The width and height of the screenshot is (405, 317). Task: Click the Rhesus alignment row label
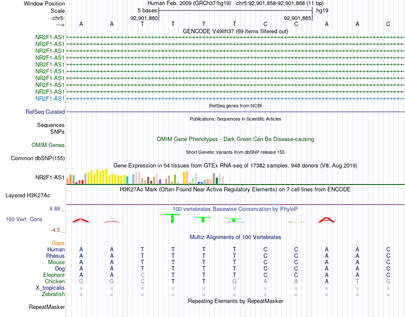(x=55, y=256)
